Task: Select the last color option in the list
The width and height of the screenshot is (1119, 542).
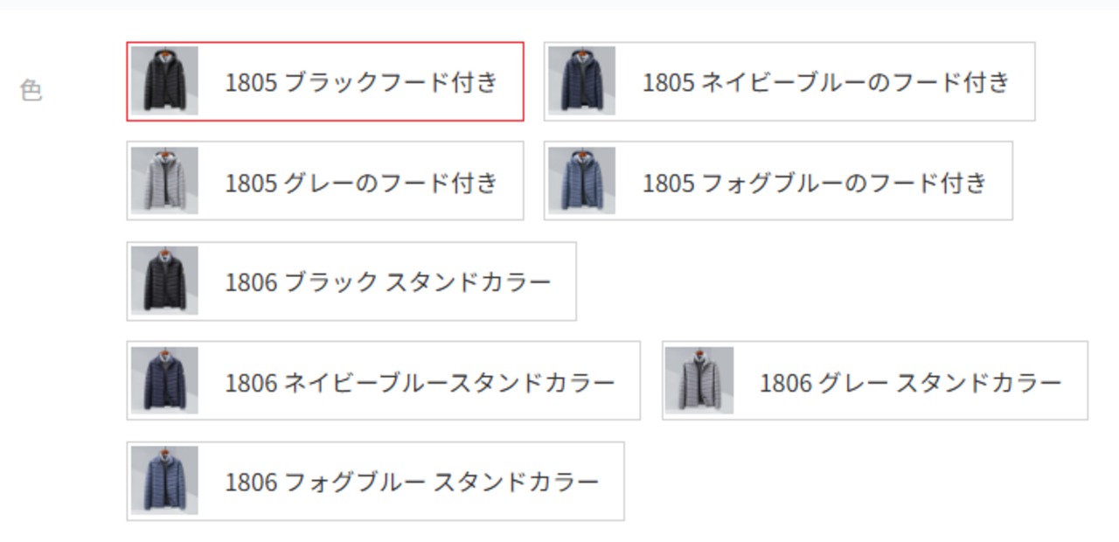Action: click(375, 481)
